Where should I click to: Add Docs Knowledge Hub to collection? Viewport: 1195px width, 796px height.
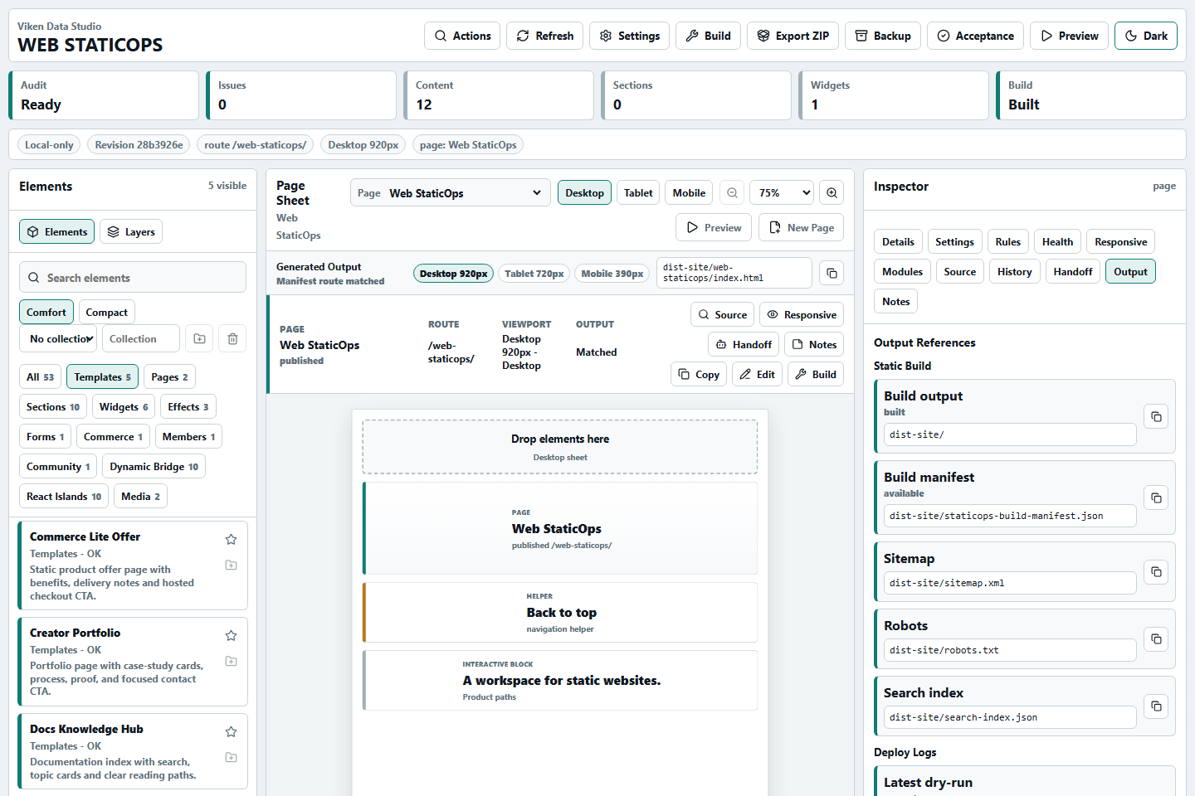tap(232, 758)
